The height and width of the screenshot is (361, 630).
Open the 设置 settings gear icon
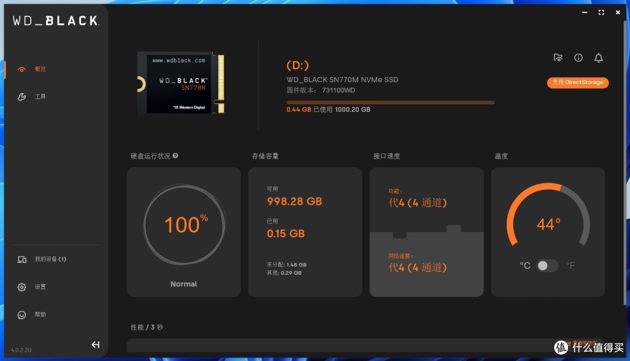(x=22, y=287)
